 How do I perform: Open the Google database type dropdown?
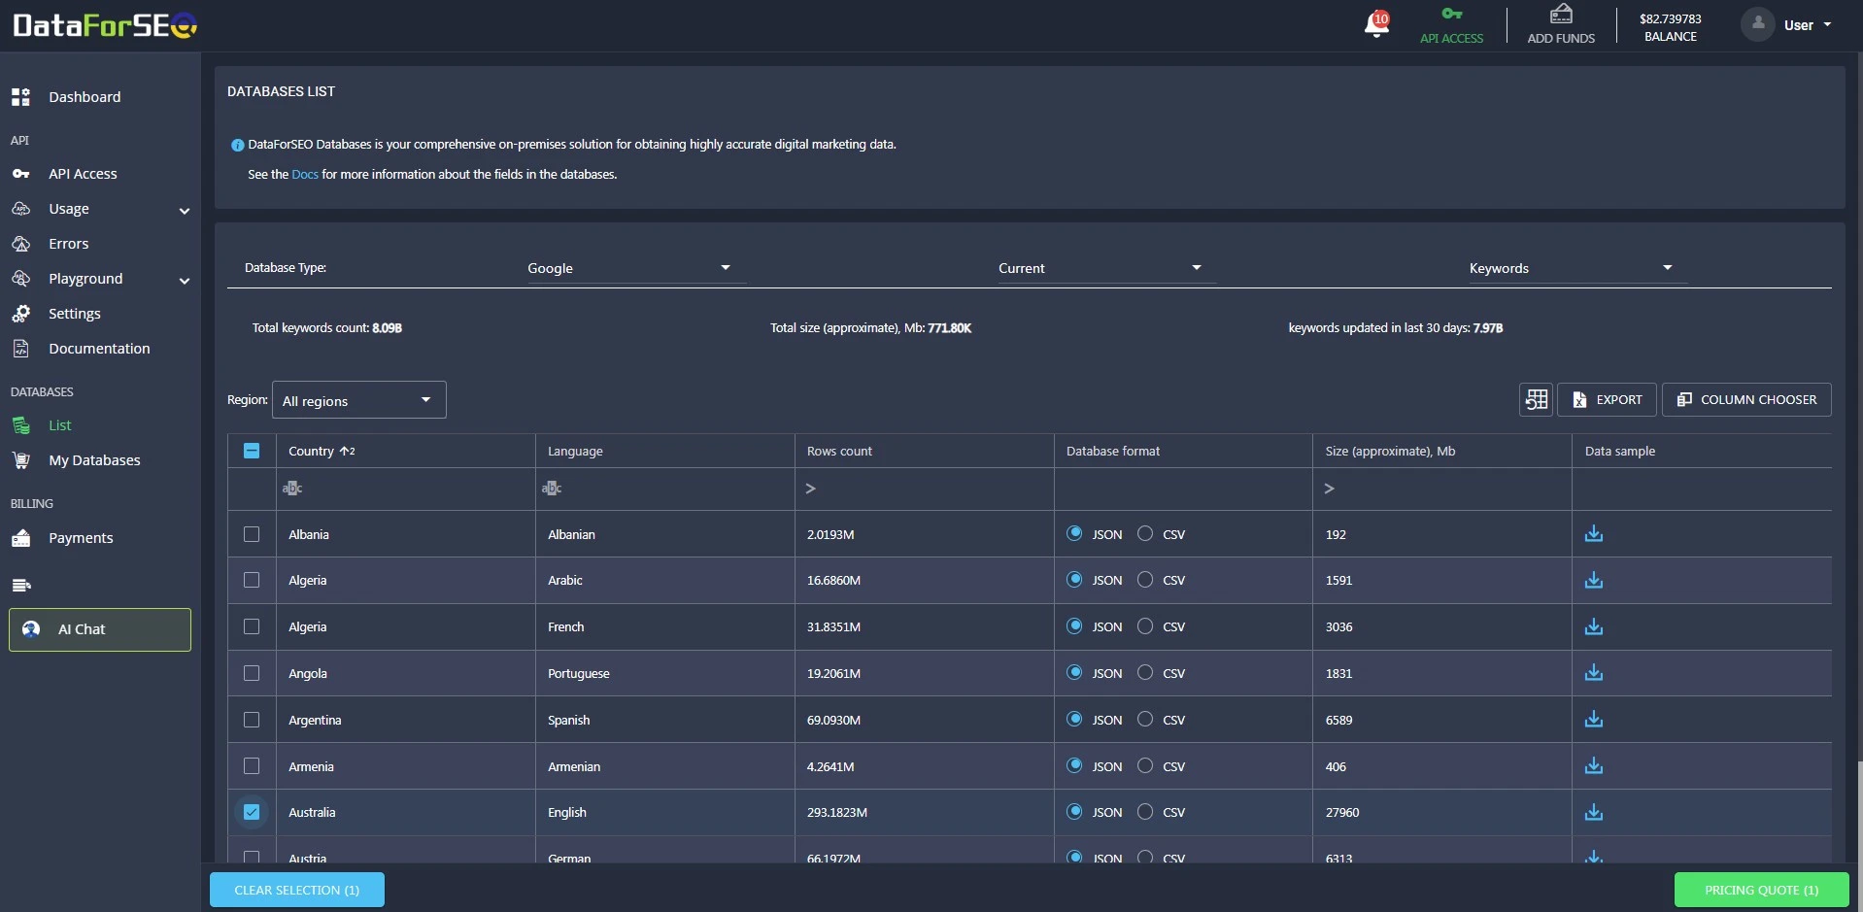[636, 268]
